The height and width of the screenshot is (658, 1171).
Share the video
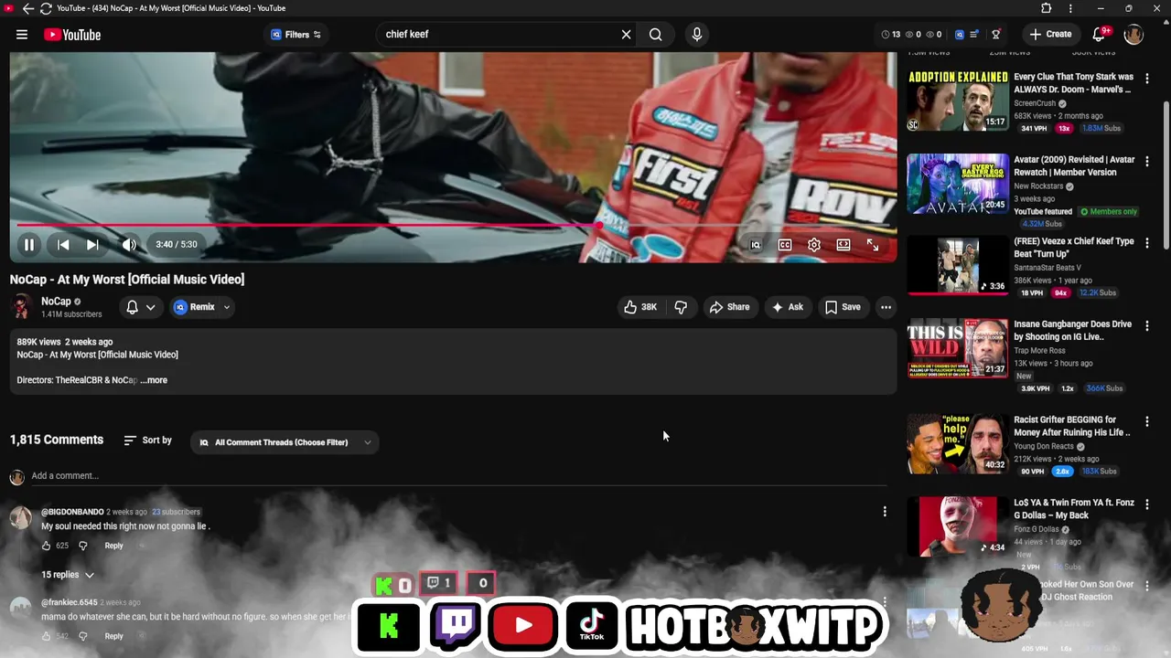[x=729, y=307]
